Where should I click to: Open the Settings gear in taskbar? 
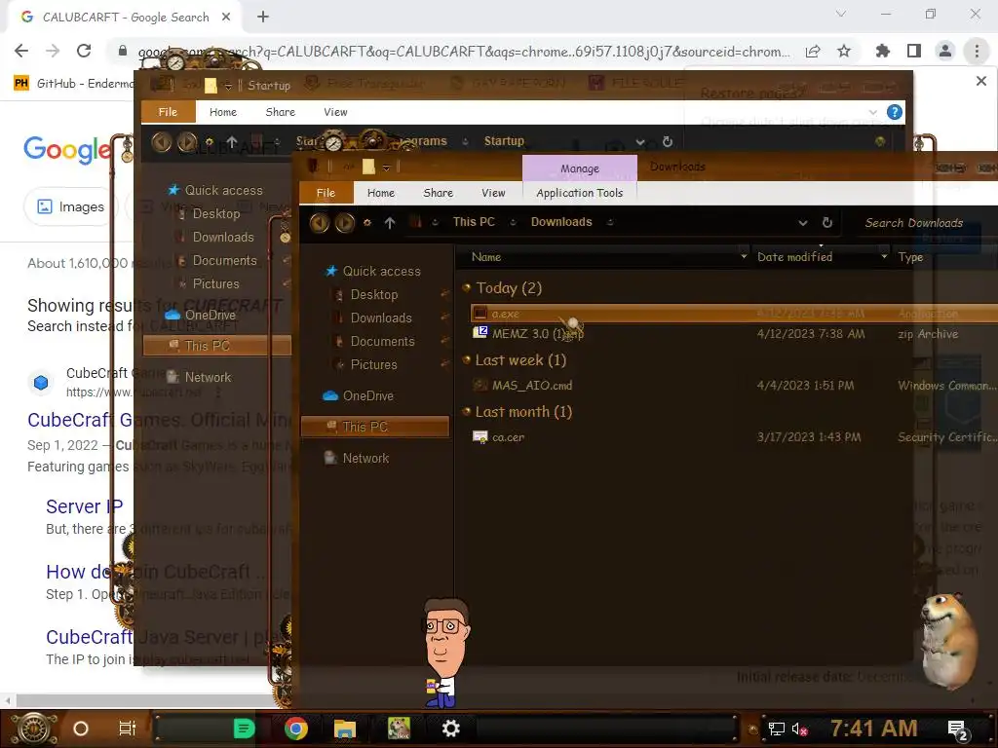pyautogui.click(x=450, y=729)
